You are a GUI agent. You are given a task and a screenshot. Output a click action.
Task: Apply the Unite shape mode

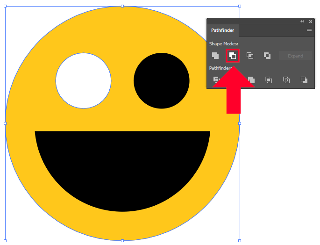click(215, 56)
